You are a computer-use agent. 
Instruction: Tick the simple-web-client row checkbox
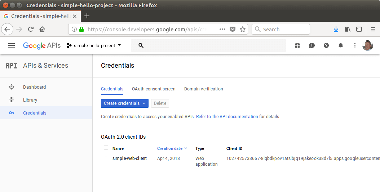pyautogui.click(x=106, y=158)
